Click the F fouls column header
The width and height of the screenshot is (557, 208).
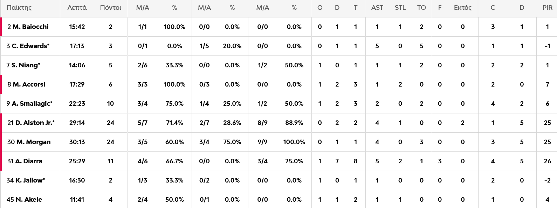coord(440,8)
